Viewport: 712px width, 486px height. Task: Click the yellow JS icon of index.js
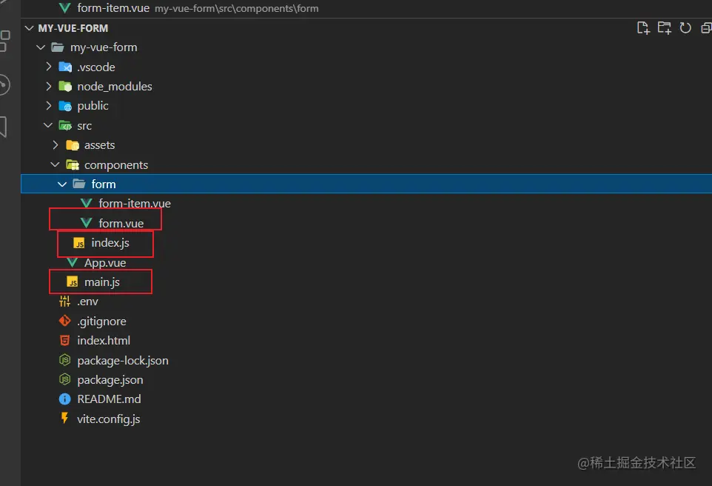[x=79, y=242]
